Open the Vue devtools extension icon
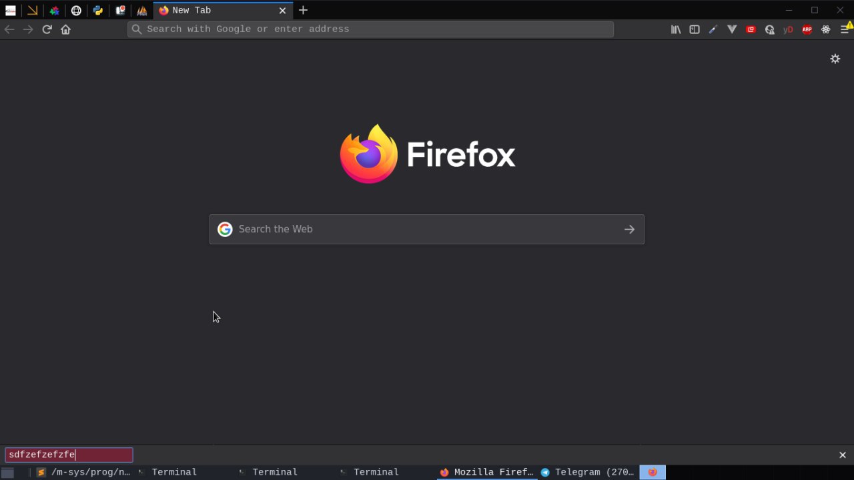Image resolution: width=854 pixels, height=480 pixels. point(732,29)
